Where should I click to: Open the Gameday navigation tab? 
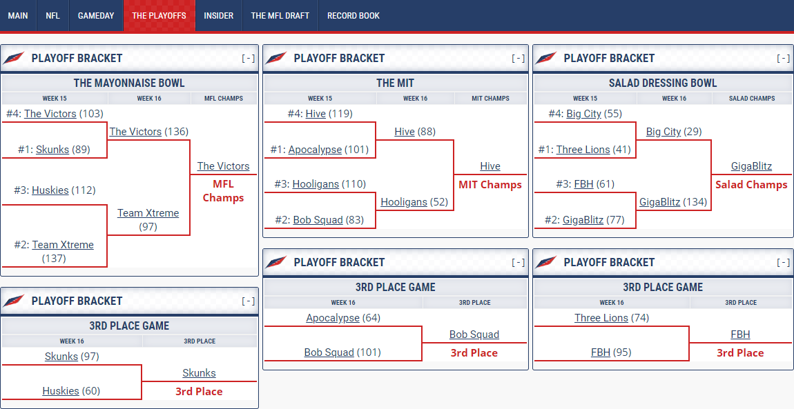tap(96, 15)
